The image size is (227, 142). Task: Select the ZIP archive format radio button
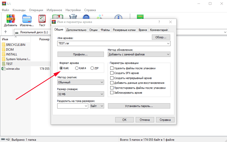[x=92, y=68]
